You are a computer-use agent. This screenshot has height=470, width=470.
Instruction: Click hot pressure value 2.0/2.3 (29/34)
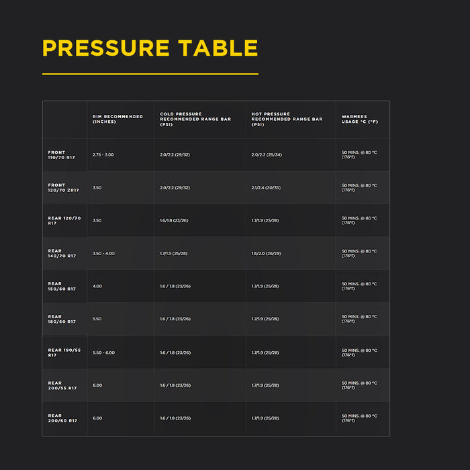(267, 154)
